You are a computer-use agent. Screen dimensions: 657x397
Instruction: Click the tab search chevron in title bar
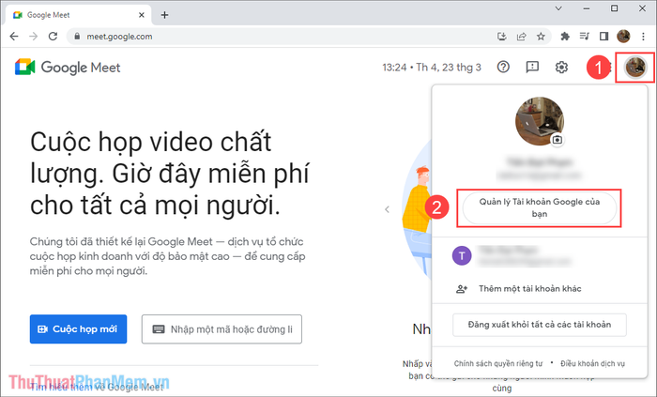tap(558, 8)
